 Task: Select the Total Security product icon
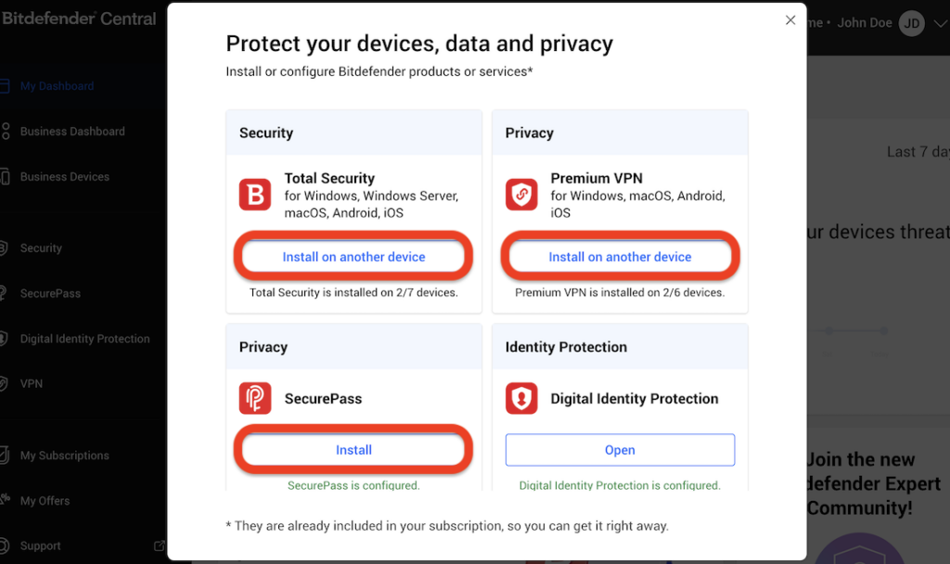255,195
